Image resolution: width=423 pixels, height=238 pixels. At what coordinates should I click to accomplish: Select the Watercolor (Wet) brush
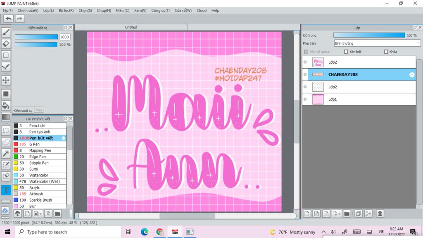[39, 182]
